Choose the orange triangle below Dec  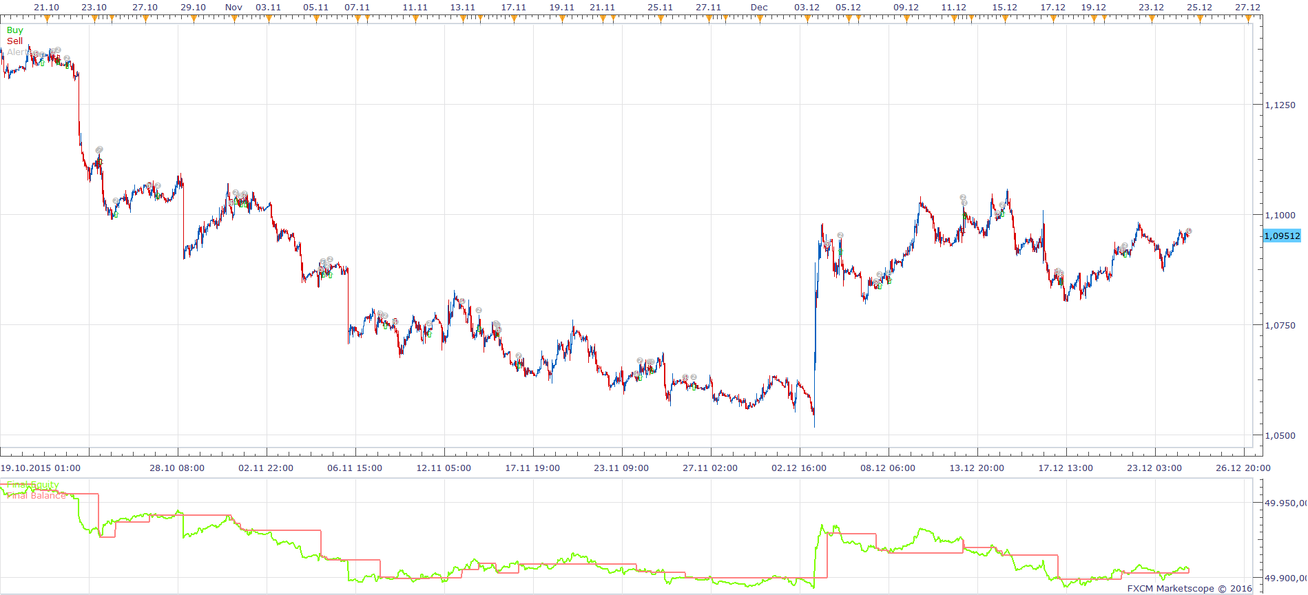(x=760, y=19)
